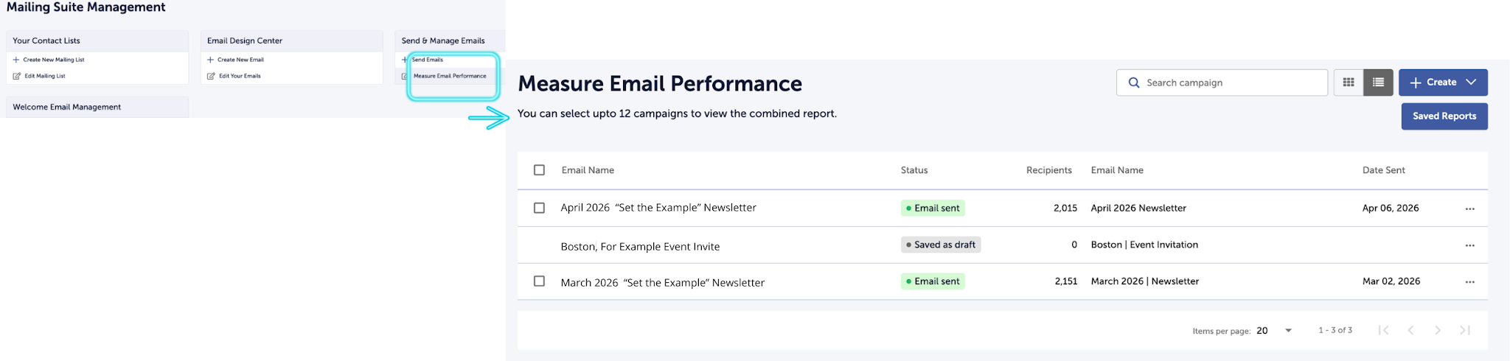This screenshot has height=361, width=1510.
Task: Switch to list view icon
Action: click(x=1378, y=83)
